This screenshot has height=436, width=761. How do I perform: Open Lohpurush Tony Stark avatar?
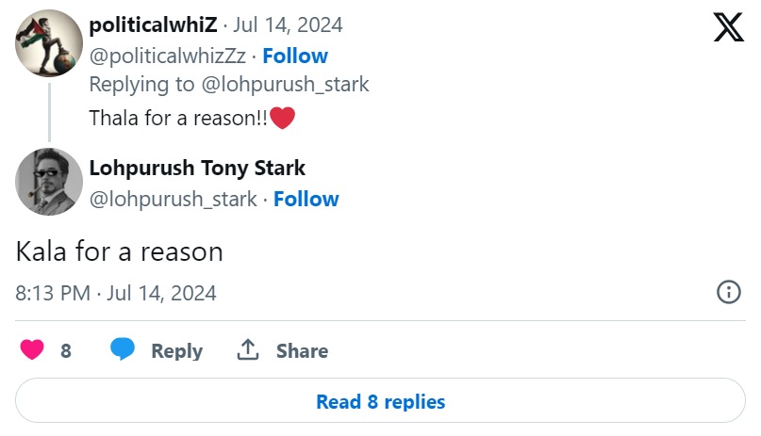point(48,181)
